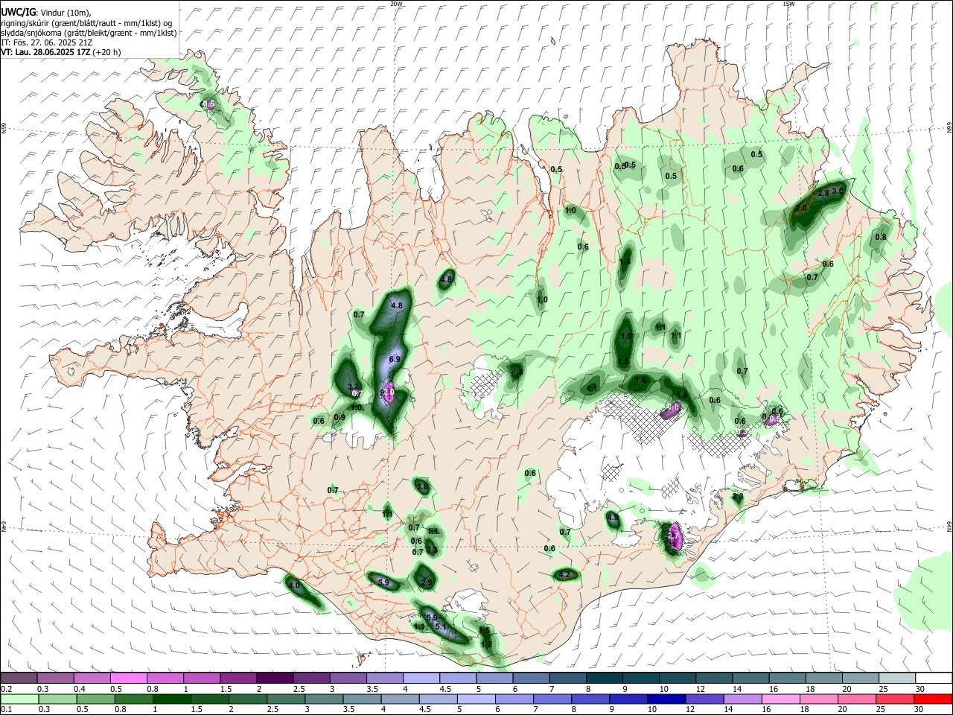
Task: Click the '3.3' rainfall value on the map
Action: 431,549
